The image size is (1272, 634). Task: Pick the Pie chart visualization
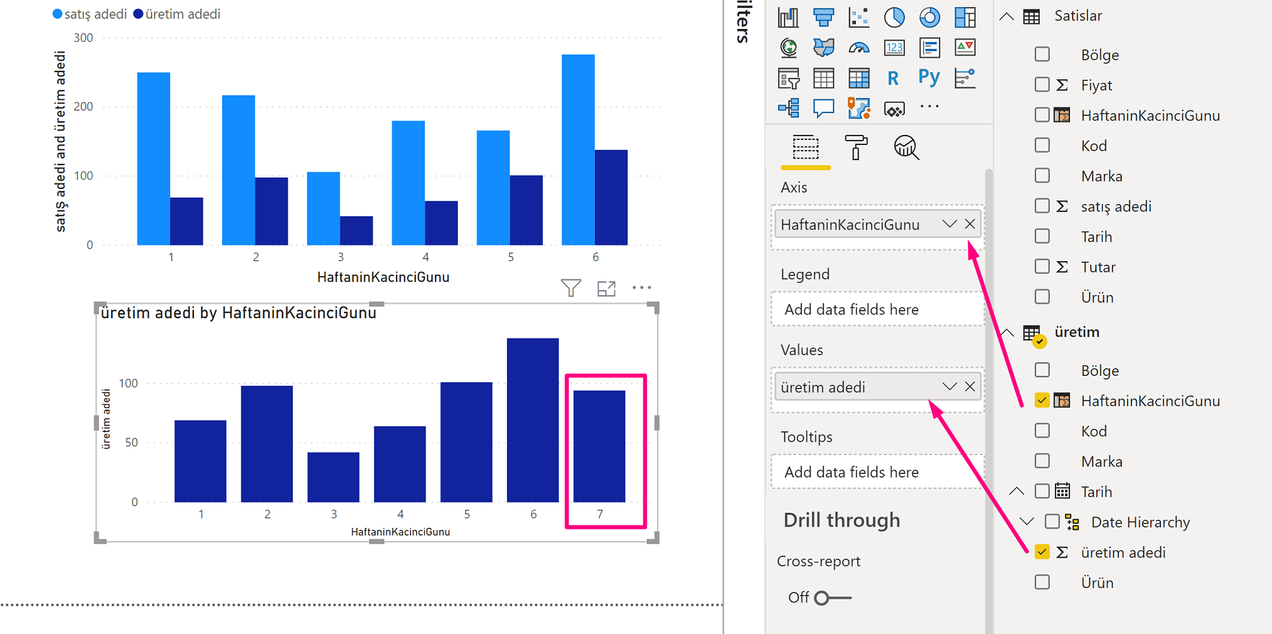pos(894,17)
